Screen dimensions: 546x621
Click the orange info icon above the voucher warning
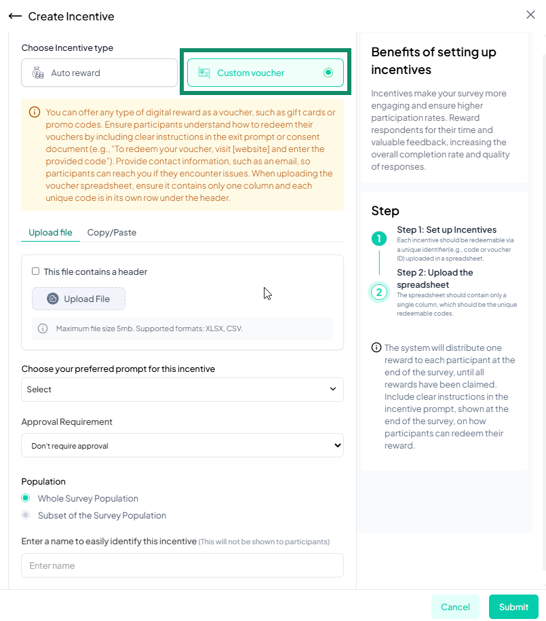pyautogui.click(x=35, y=111)
